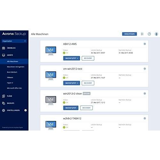
Task: Select Microsoft Office 365 in sidebar
Action: pyautogui.click(x=14, y=88)
